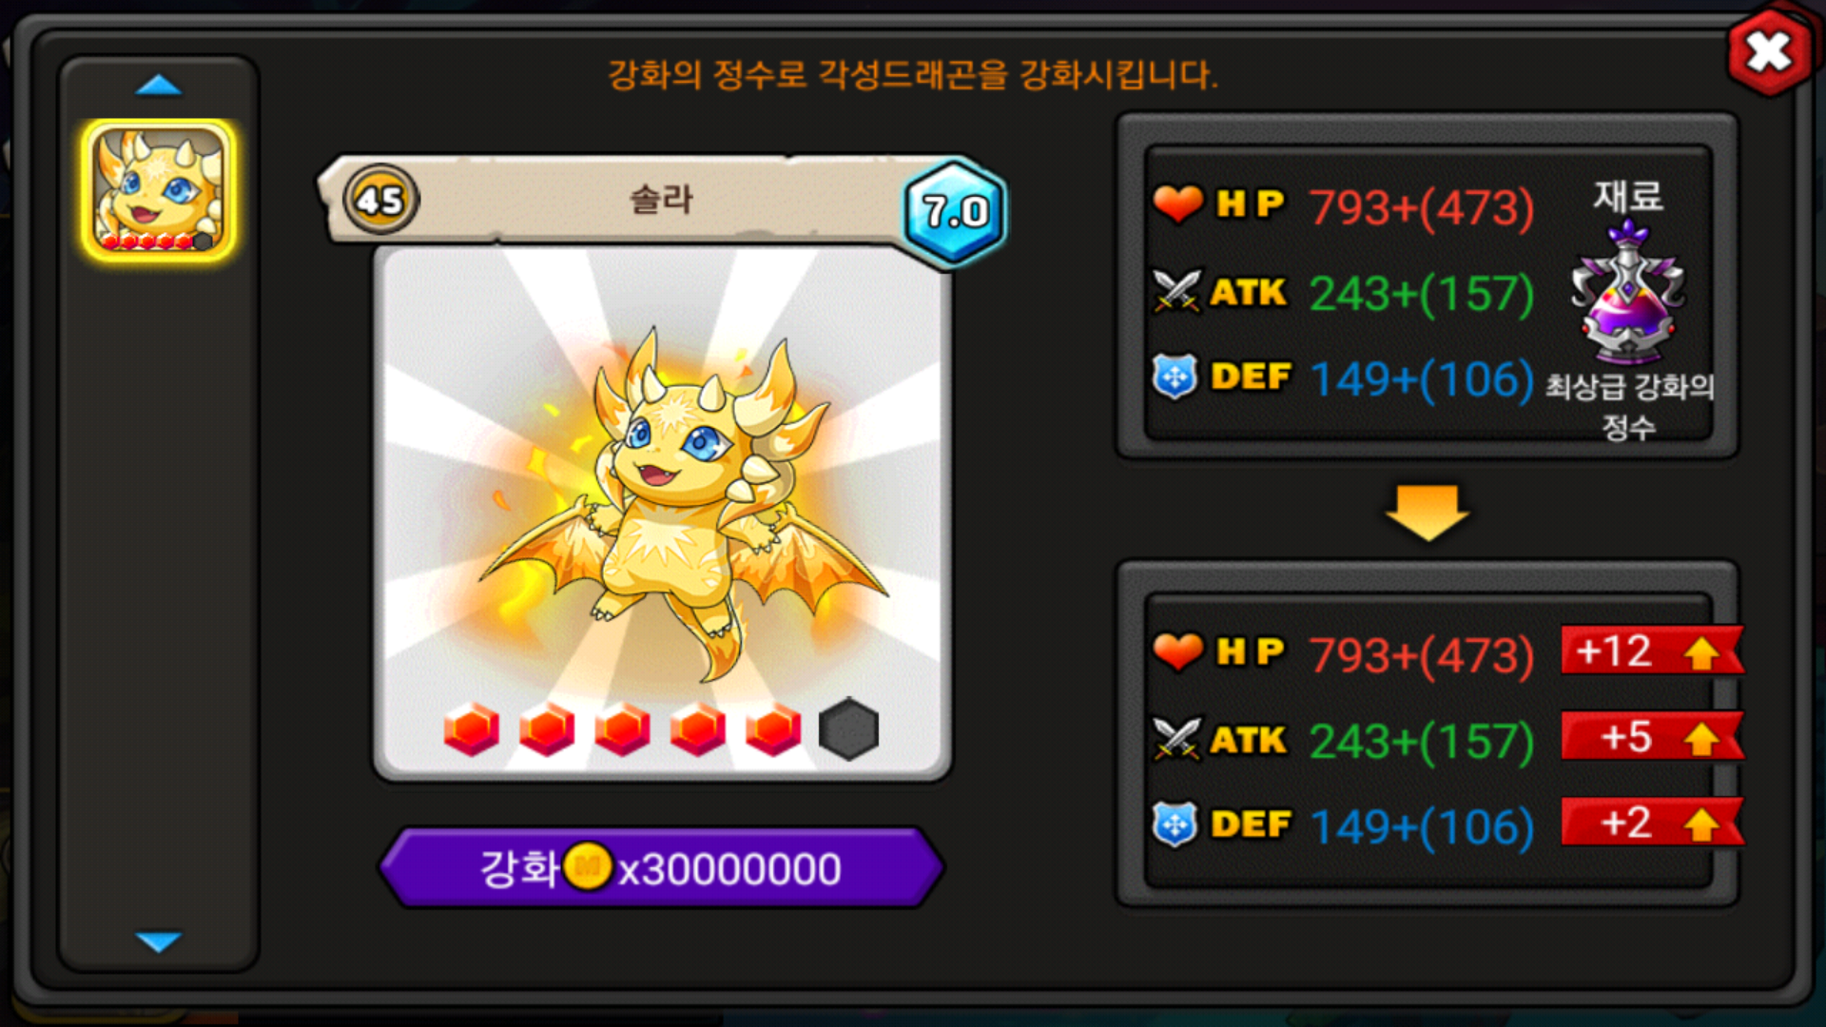Click the +12 HP increase badge
Image resolution: width=1826 pixels, height=1027 pixels.
coord(1653,651)
